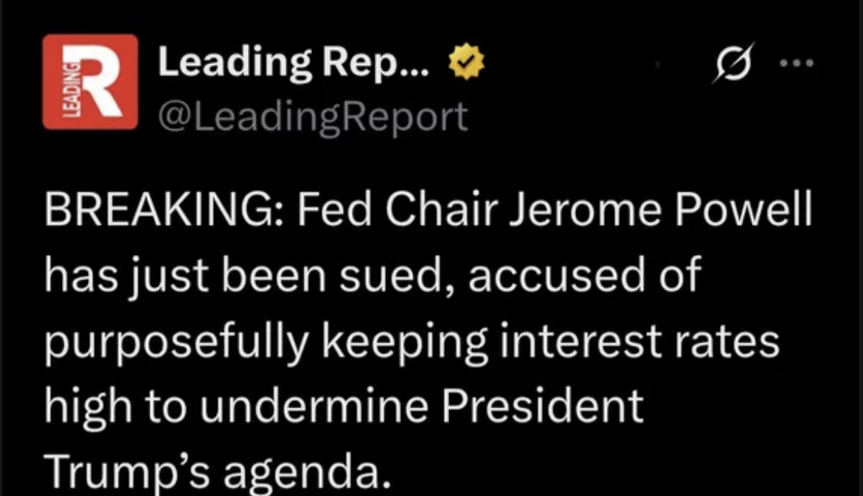The height and width of the screenshot is (496, 863).
Task: Open the Leading Report display name link
Action: [291, 62]
